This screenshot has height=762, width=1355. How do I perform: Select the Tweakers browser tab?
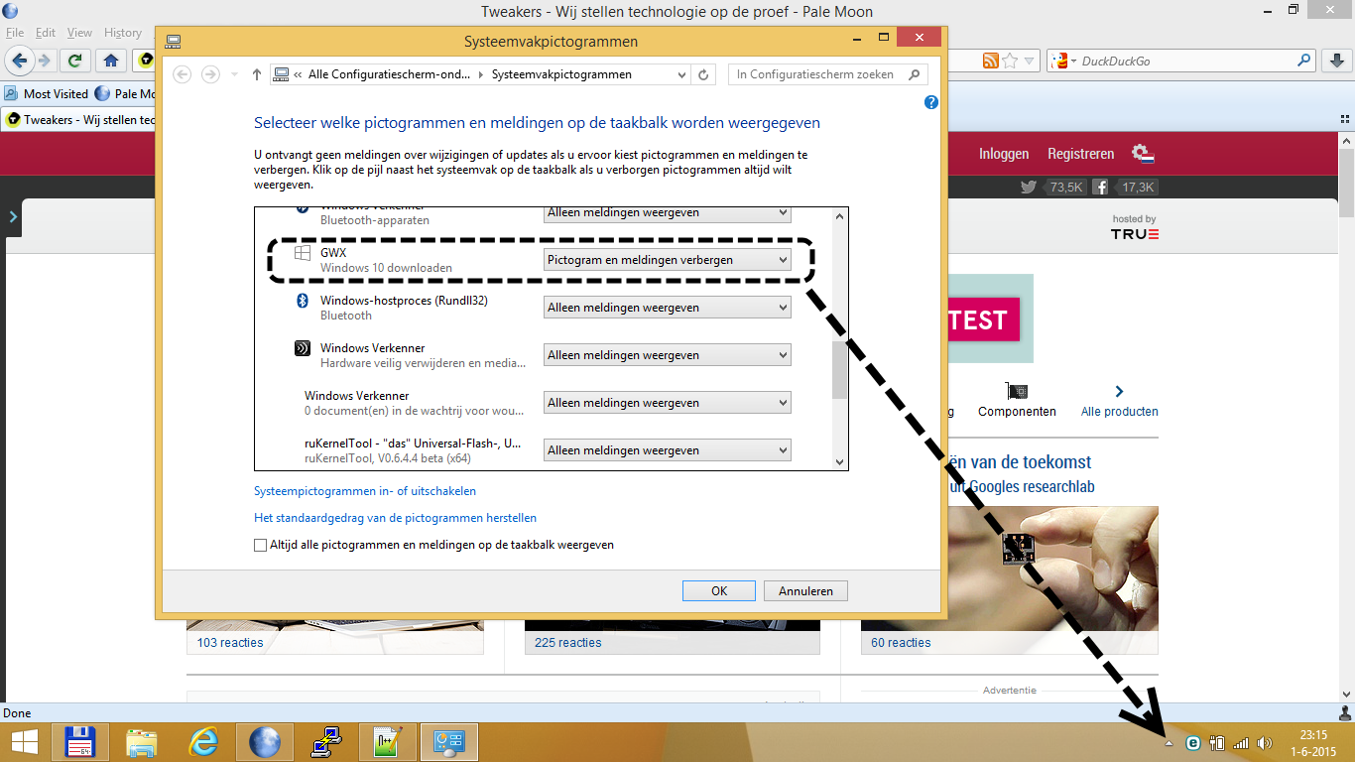click(x=79, y=120)
